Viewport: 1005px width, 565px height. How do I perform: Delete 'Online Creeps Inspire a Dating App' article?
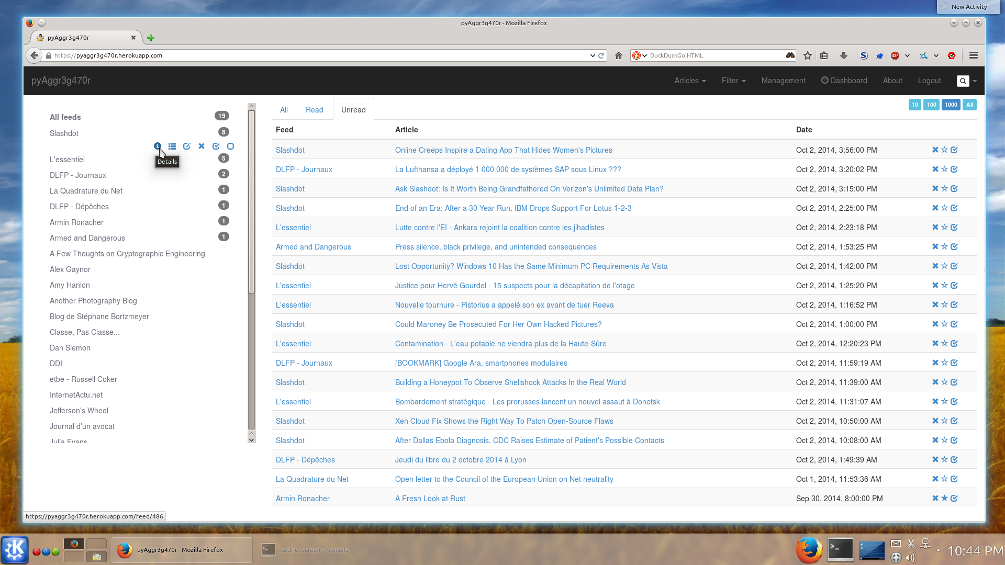click(935, 150)
